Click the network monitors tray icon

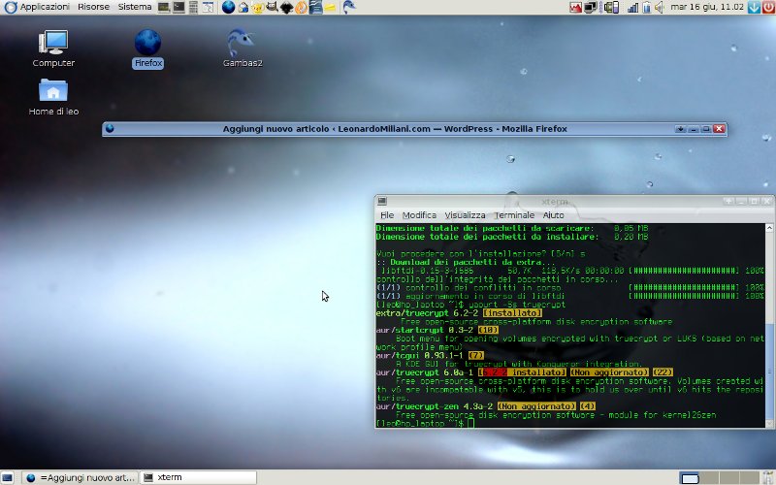(590, 7)
